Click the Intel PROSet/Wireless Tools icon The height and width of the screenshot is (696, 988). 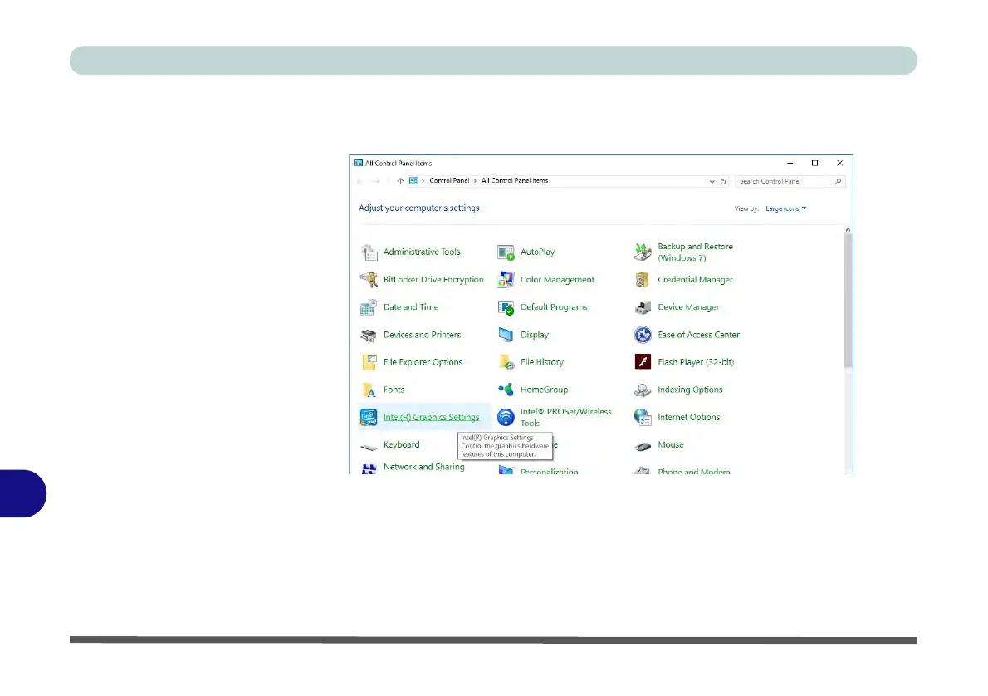pos(506,417)
